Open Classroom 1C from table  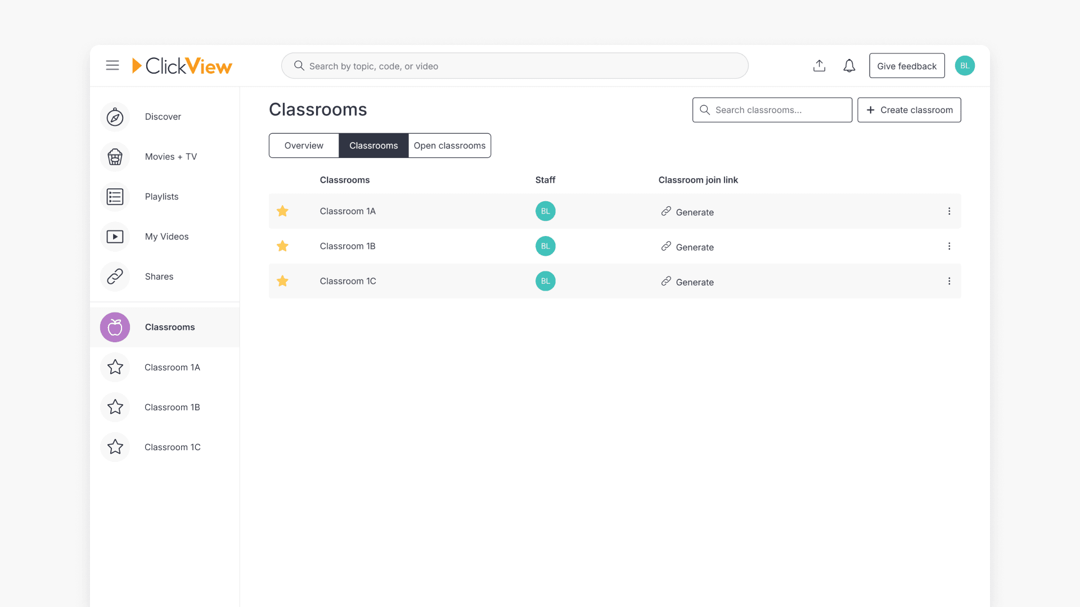coord(348,281)
